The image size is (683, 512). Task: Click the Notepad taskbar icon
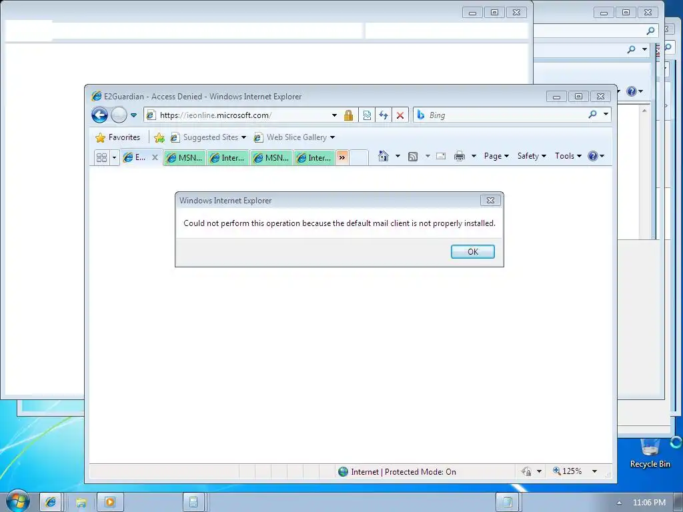[507, 503]
